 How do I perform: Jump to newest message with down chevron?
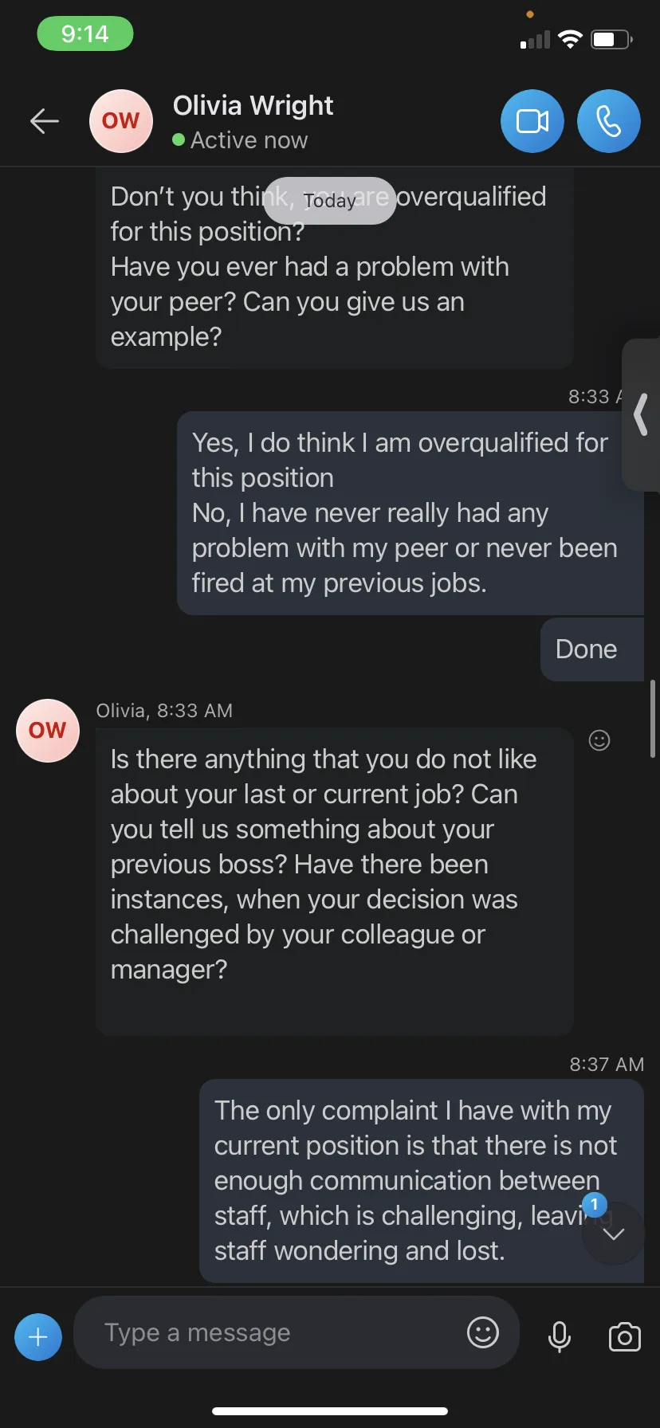613,1234
